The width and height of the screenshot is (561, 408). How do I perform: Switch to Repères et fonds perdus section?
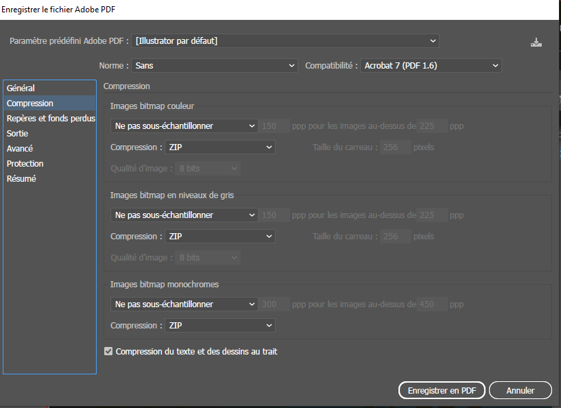[x=50, y=119]
